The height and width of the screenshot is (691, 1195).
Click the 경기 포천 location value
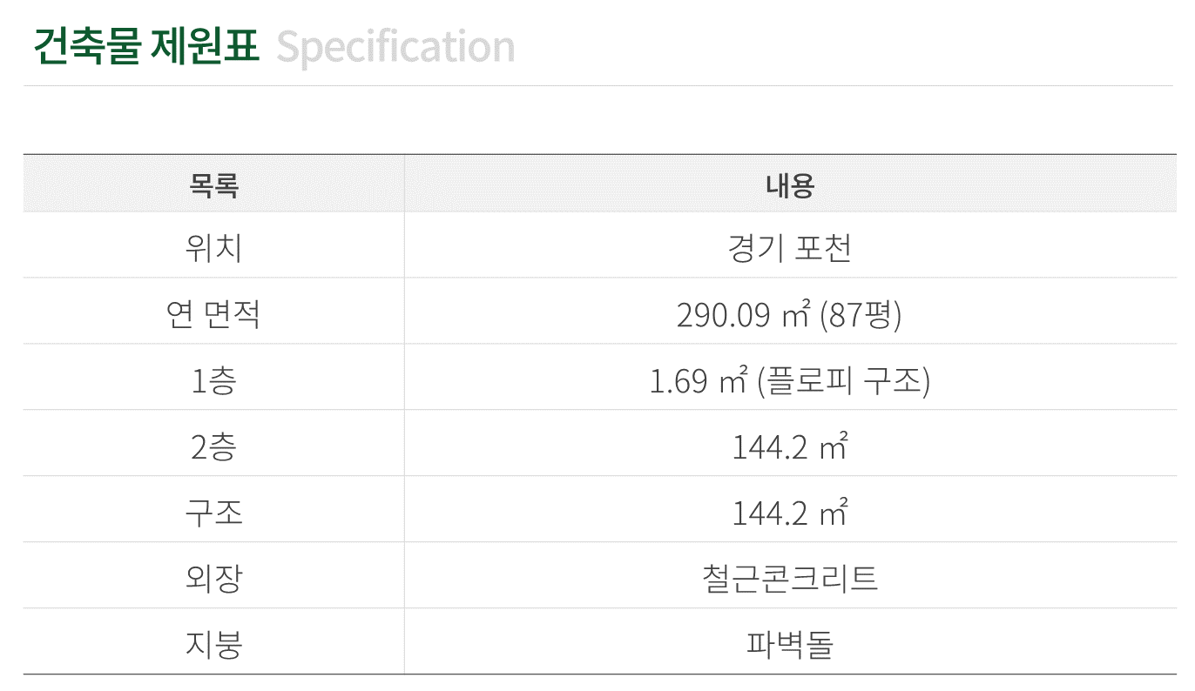tap(790, 248)
